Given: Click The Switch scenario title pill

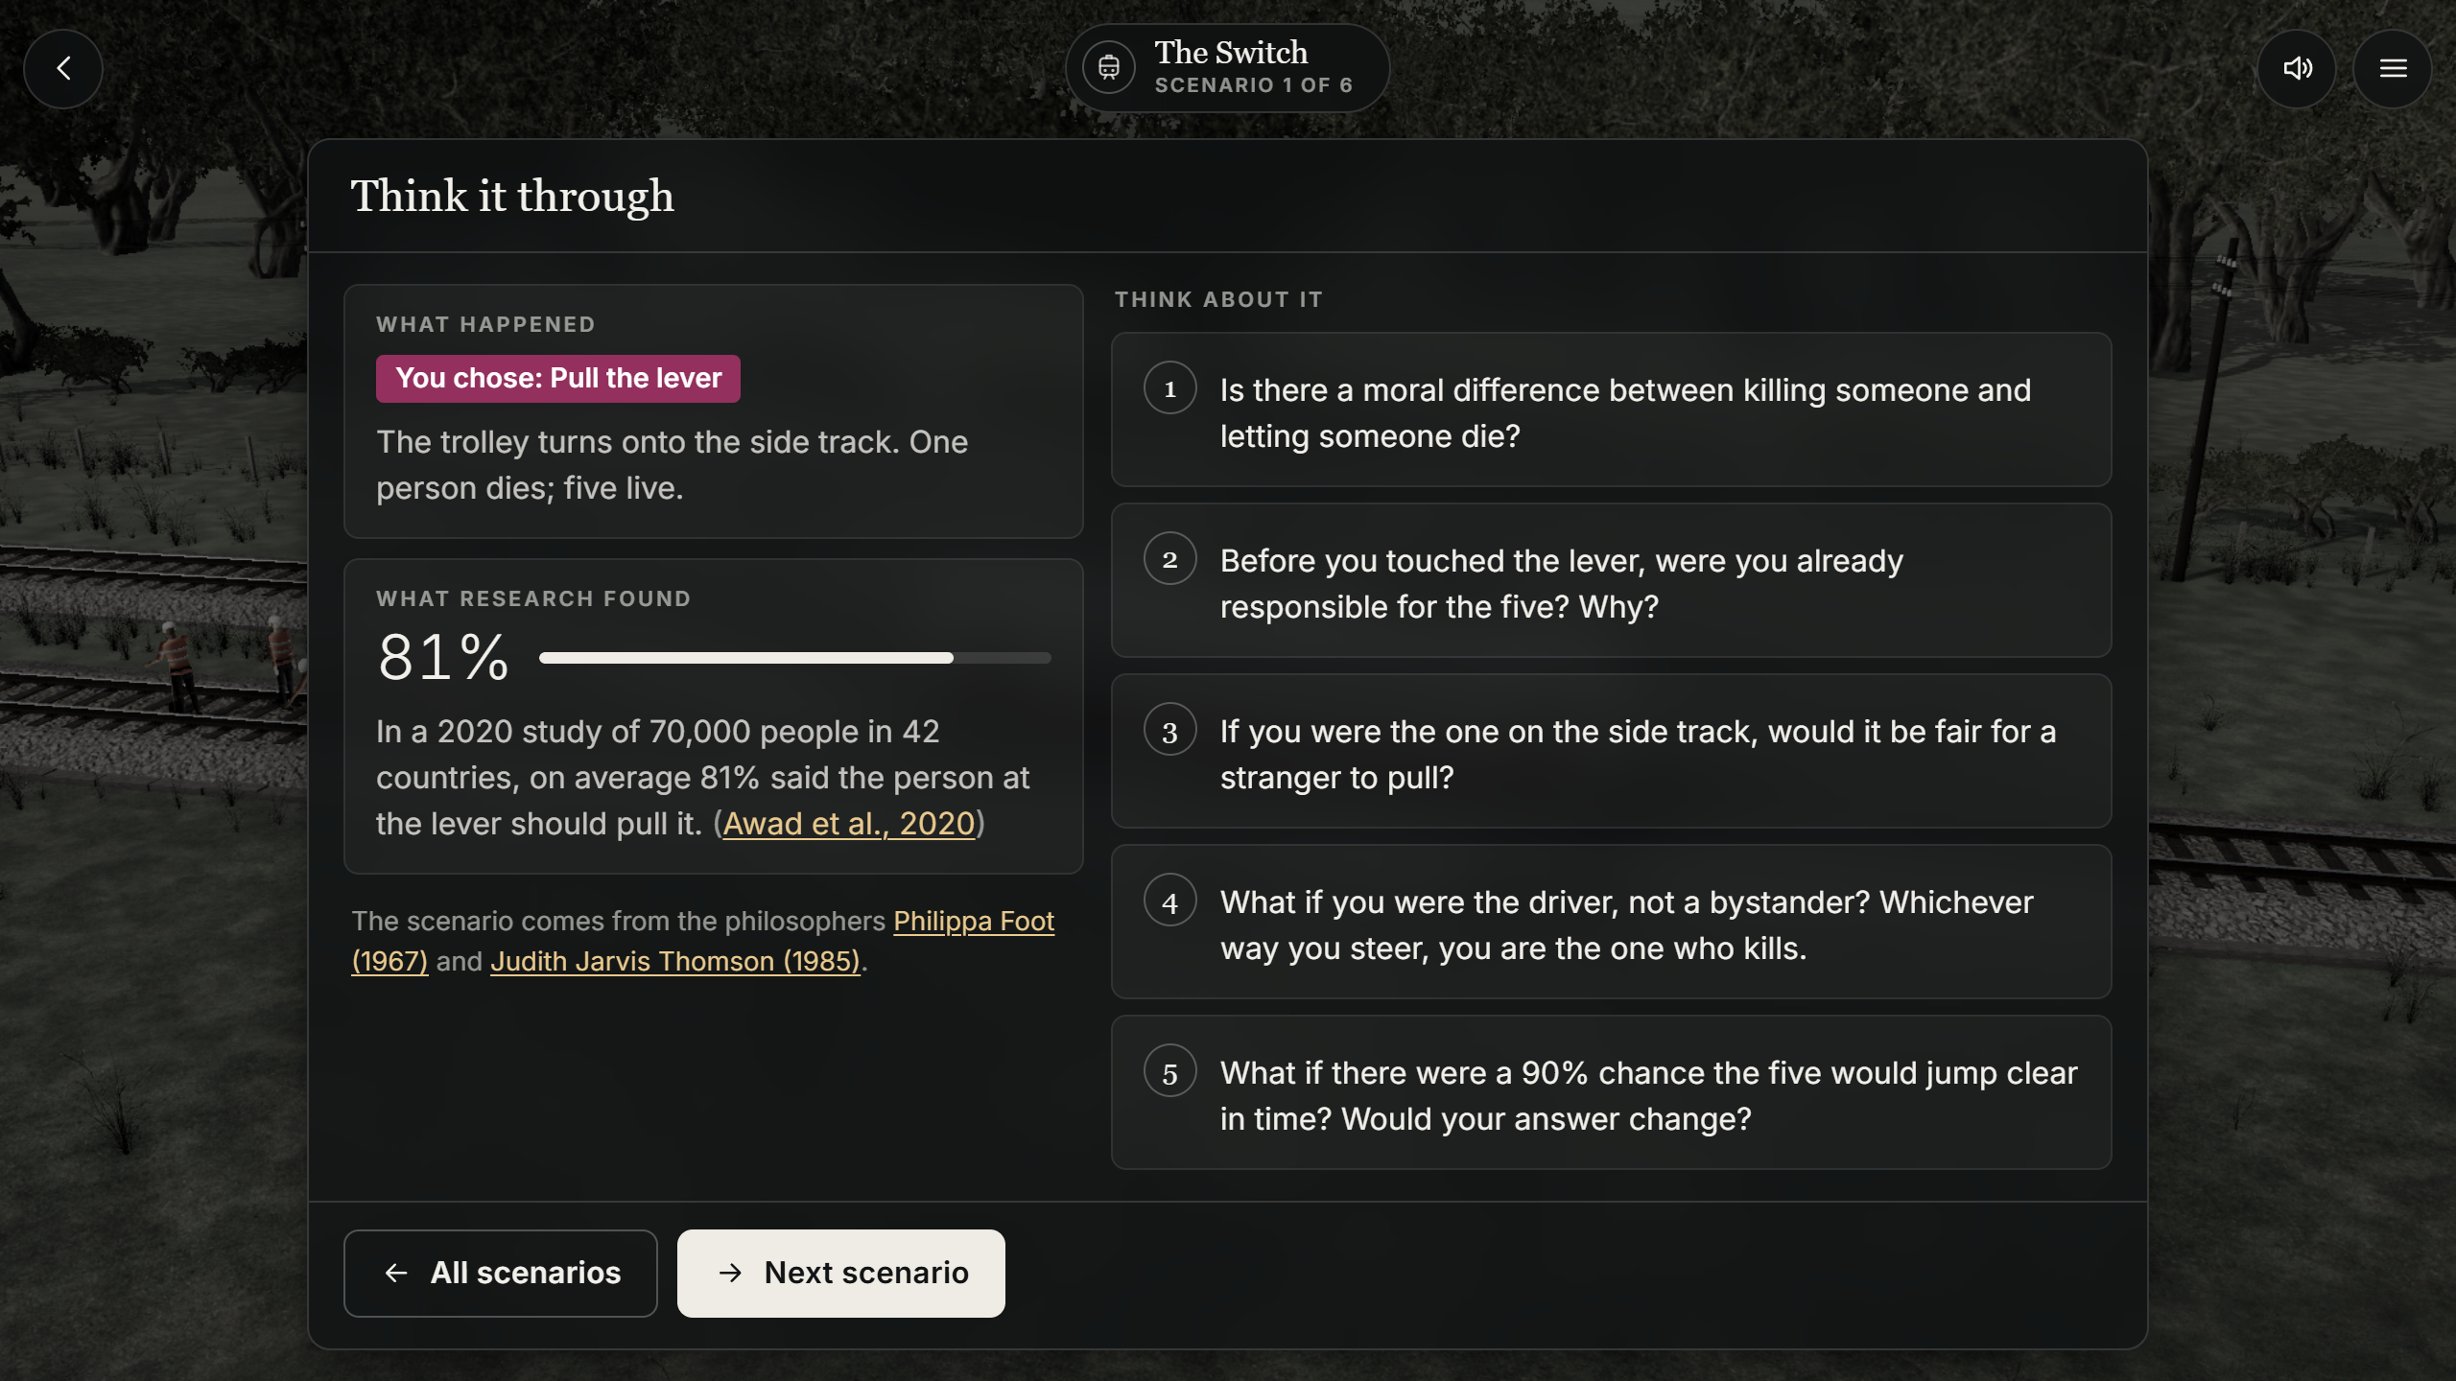Looking at the screenshot, I should (1228, 68).
